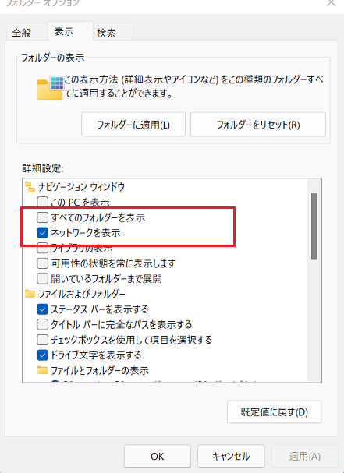Click フォルダーに適用(L) button
Image resolution: width=344 pixels, height=473 pixels.
tap(133, 125)
